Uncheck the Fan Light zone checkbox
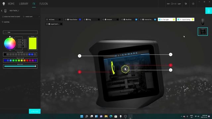Viewport: 212px width, 119px height. click(160, 20)
